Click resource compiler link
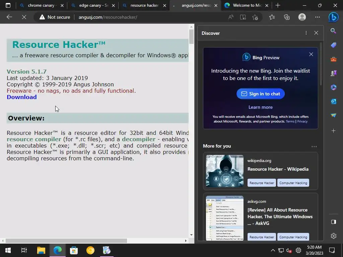343x257 pixels. 34,139
